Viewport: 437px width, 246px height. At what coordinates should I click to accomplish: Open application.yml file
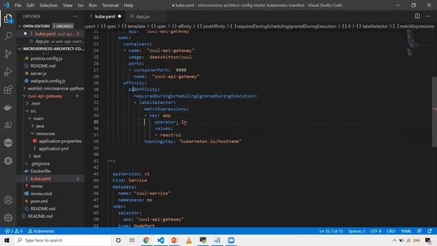click(53, 149)
